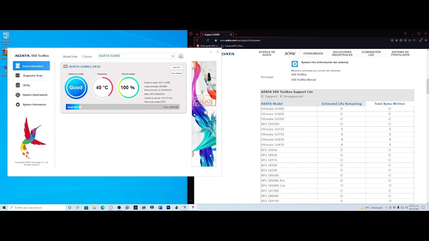Click the 40 °C temperature gauge
The width and height of the screenshot is (429, 241).
click(102, 88)
